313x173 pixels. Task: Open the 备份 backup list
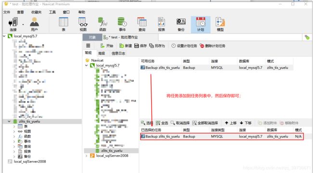(x=181, y=24)
